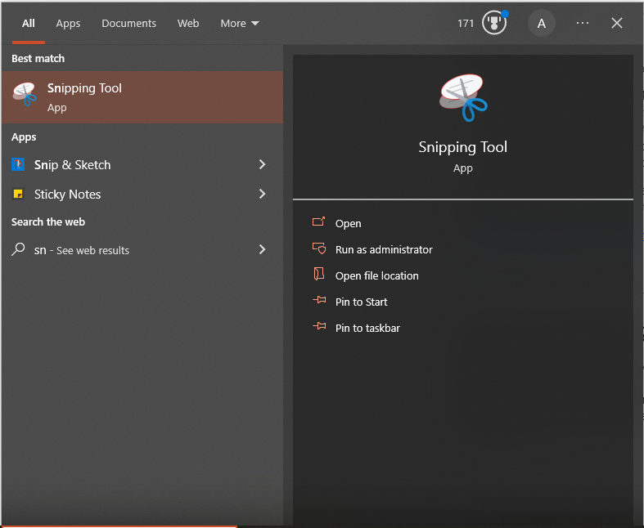Close the search panel with X
The image size is (644, 528).
(616, 23)
